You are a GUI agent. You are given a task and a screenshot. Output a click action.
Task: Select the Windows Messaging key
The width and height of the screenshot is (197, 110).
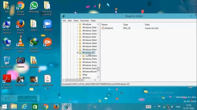89,50
